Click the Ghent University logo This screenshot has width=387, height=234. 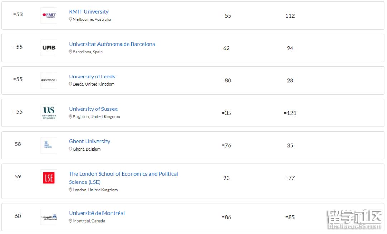49,145
